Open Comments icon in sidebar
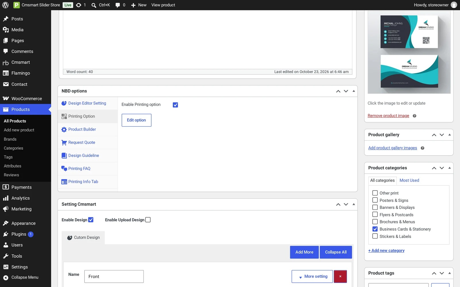460x287 pixels. coord(6,51)
